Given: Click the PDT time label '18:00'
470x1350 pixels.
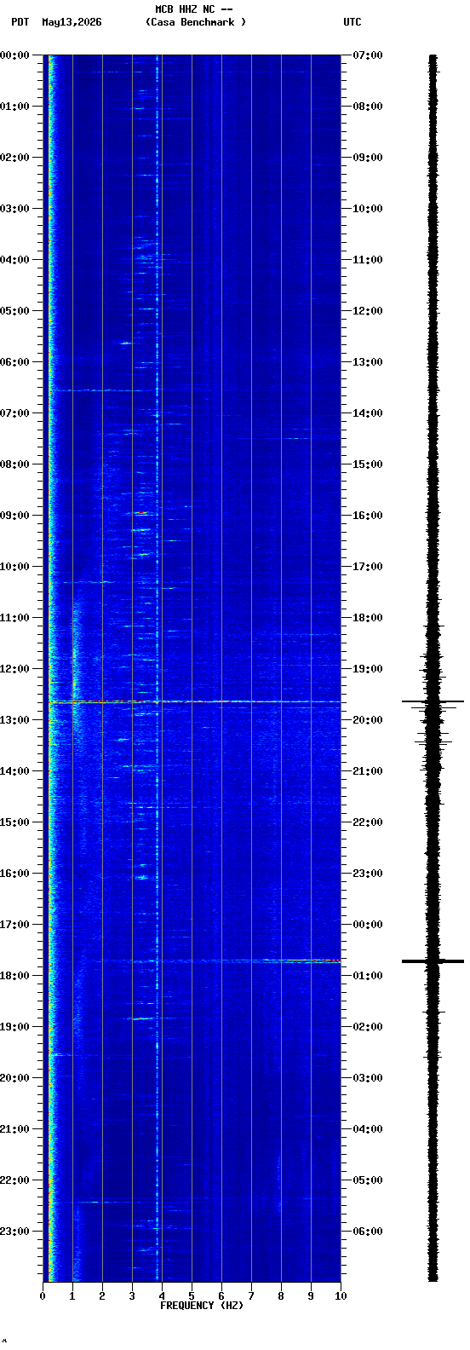Looking at the screenshot, I should 14,976.
